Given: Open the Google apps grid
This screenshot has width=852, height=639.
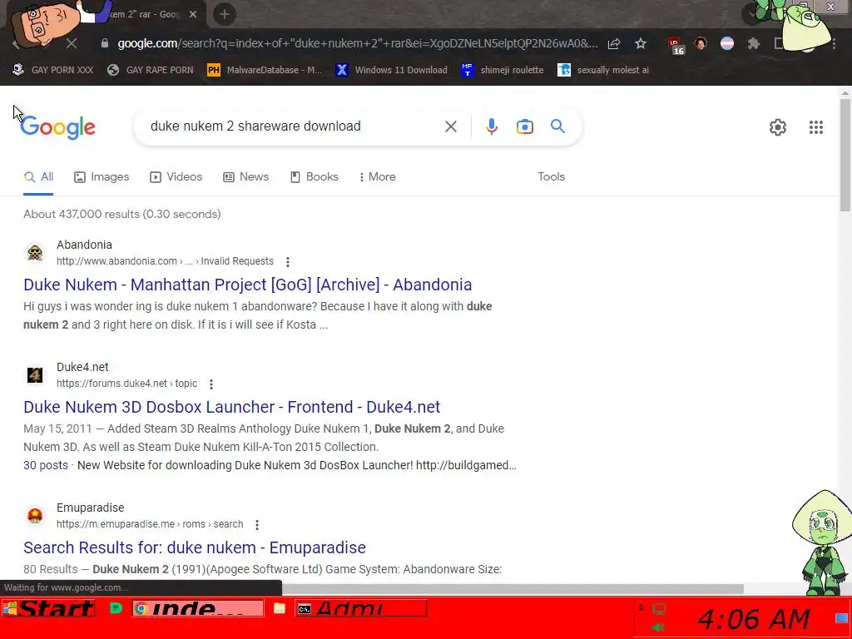Looking at the screenshot, I should (815, 127).
